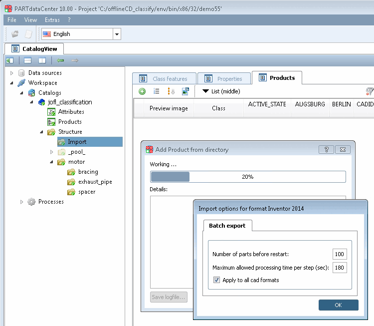The width and height of the screenshot is (374, 326).
Task: Collapse the Workspace node
Action: pyautogui.click(x=11, y=83)
